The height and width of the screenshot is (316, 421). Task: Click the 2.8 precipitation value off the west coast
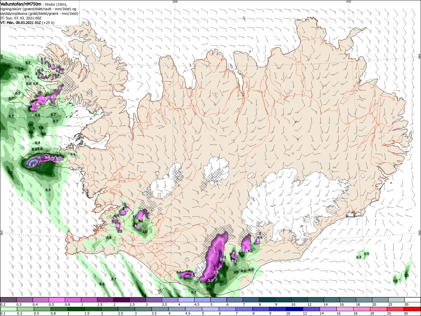point(55,159)
